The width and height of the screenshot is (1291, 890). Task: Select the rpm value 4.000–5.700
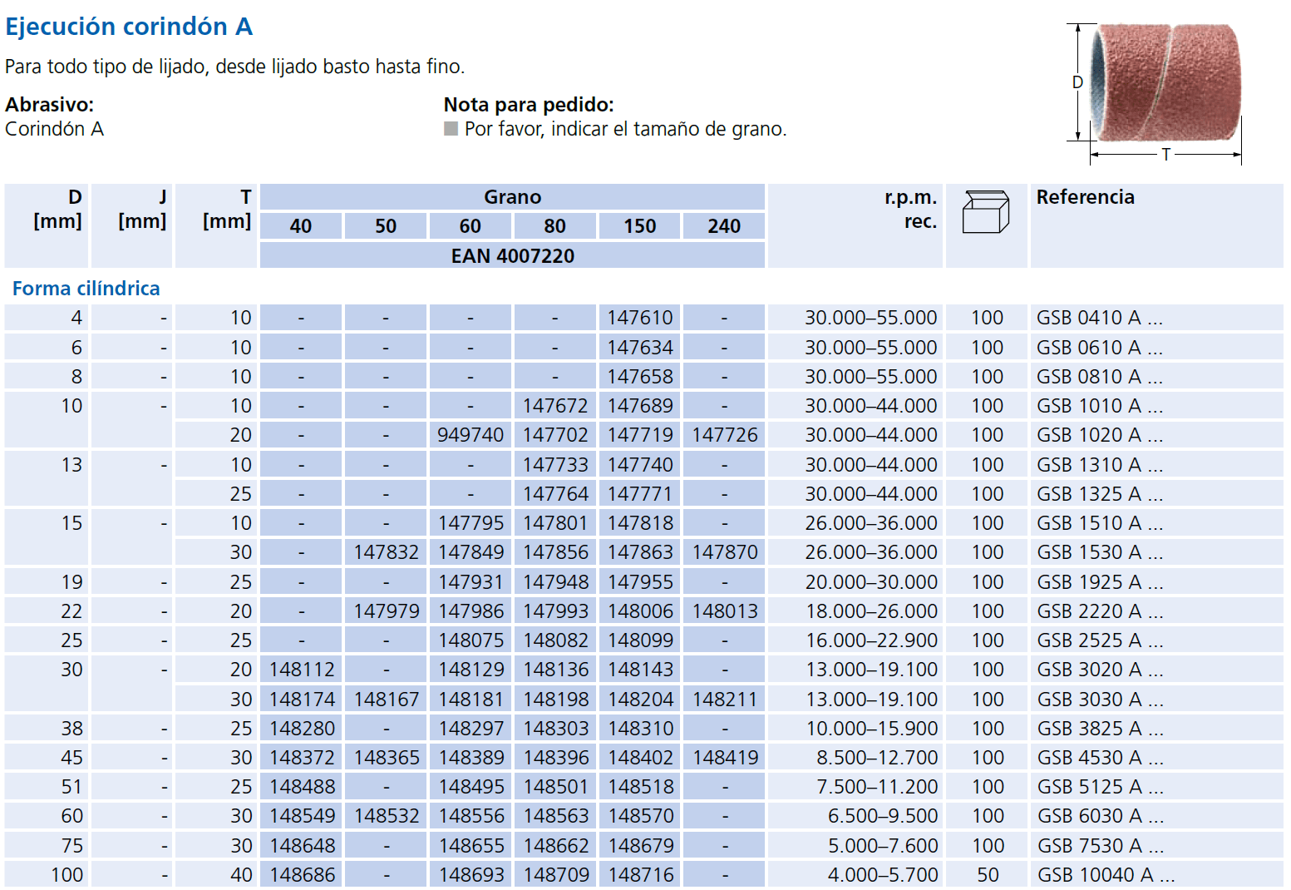coord(882,875)
